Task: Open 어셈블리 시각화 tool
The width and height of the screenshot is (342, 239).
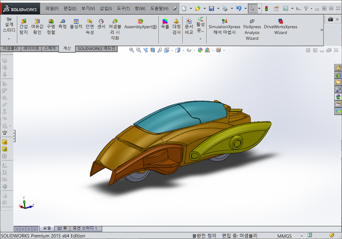Action: coord(115,29)
